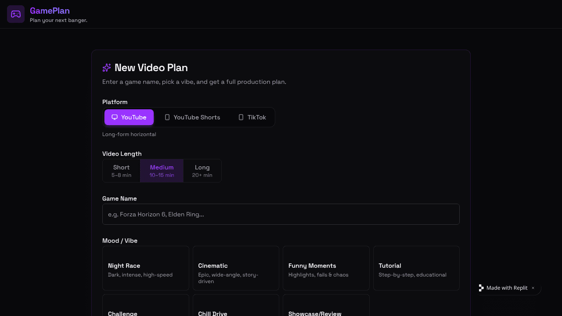
Task: Pick the Night Race mood card
Action: pos(146,268)
